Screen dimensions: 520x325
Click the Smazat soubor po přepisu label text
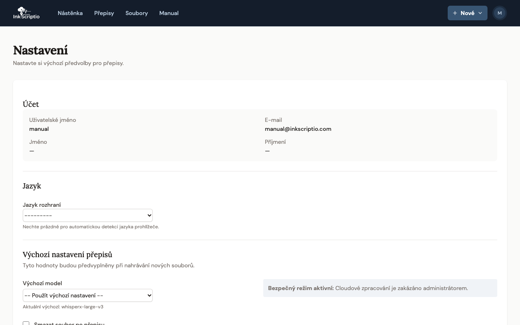pyautogui.click(x=69, y=323)
